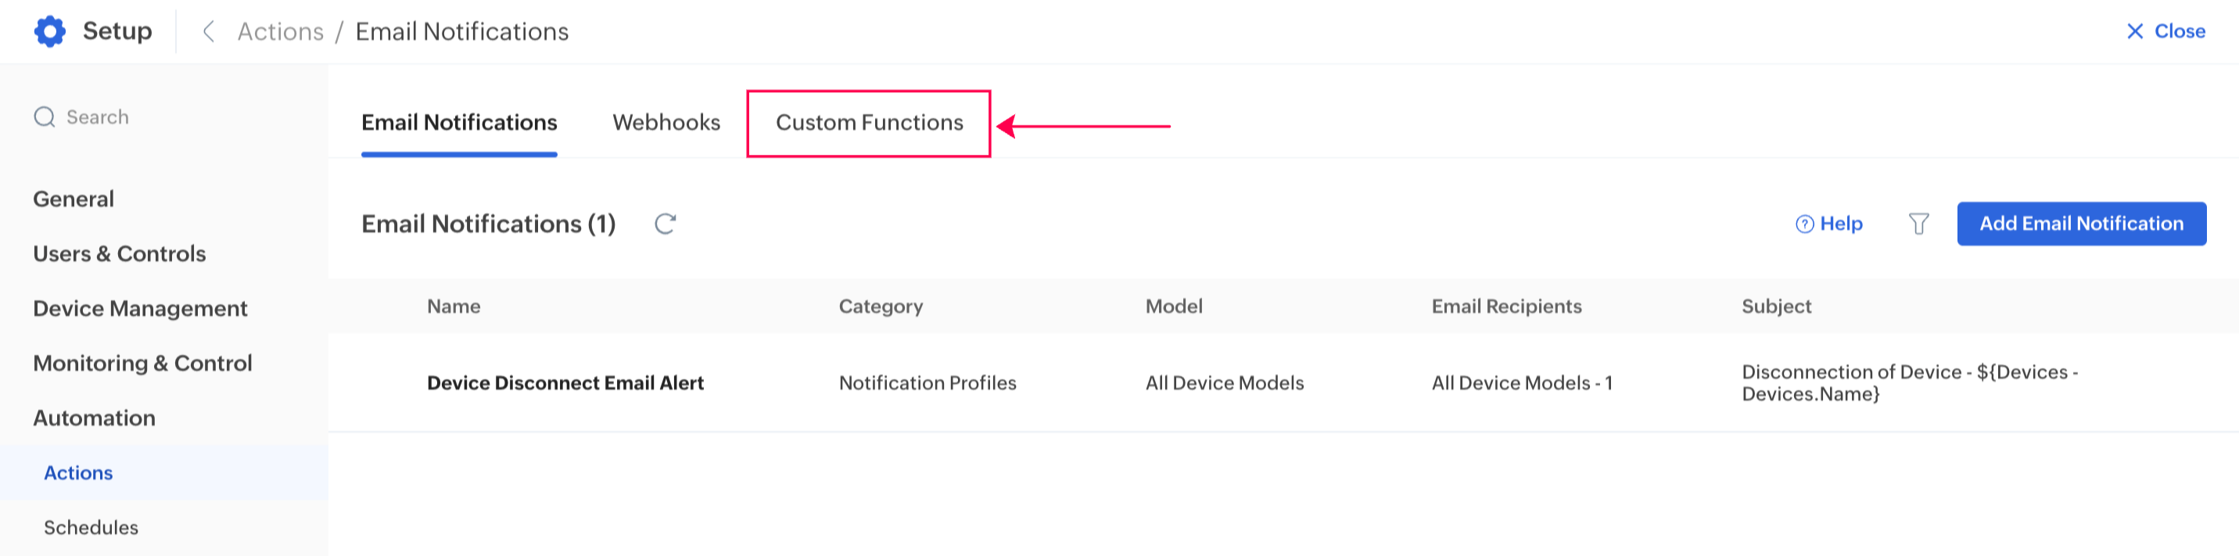The height and width of the screenshot is (556, 2239).
Task: Click the search magnifier icon in sidebar
Action: (x=45, y=117)
